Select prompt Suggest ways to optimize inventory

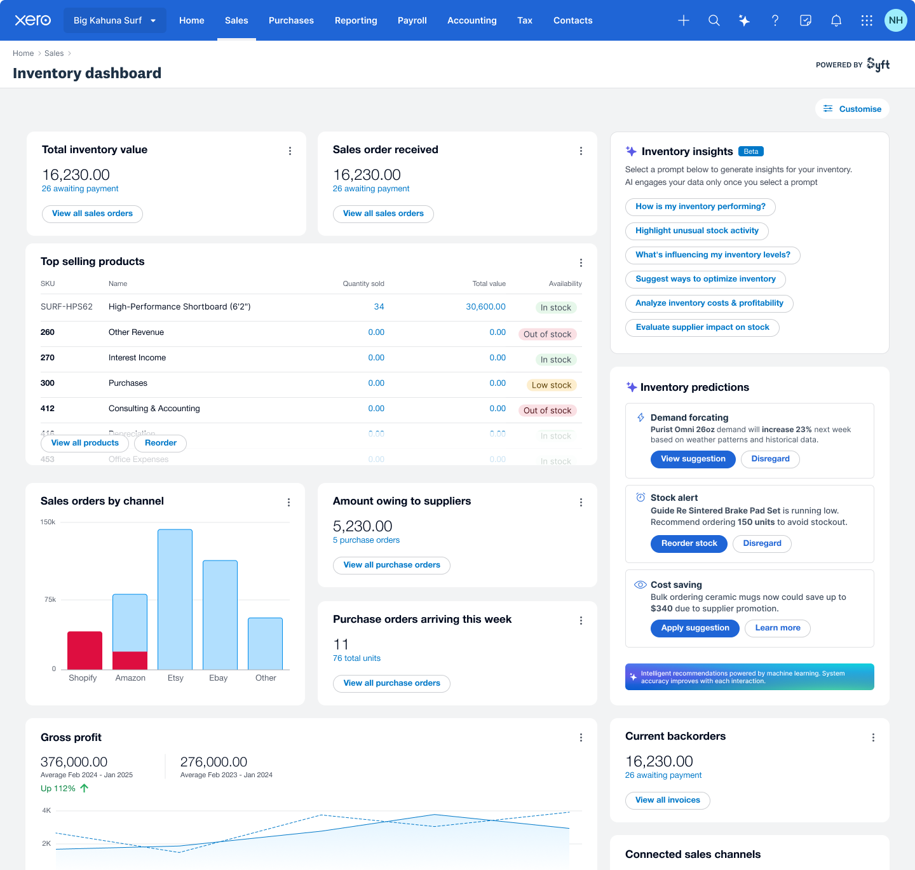tap(705, 280)
